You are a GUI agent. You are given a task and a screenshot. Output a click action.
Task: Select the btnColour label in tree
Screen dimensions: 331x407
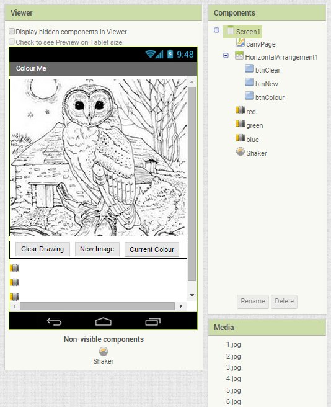[x=270, y=97]
